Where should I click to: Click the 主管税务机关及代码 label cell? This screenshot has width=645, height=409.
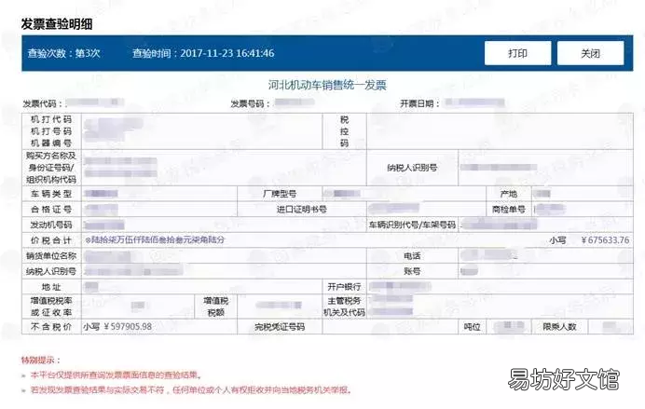(x=344, y=307)
